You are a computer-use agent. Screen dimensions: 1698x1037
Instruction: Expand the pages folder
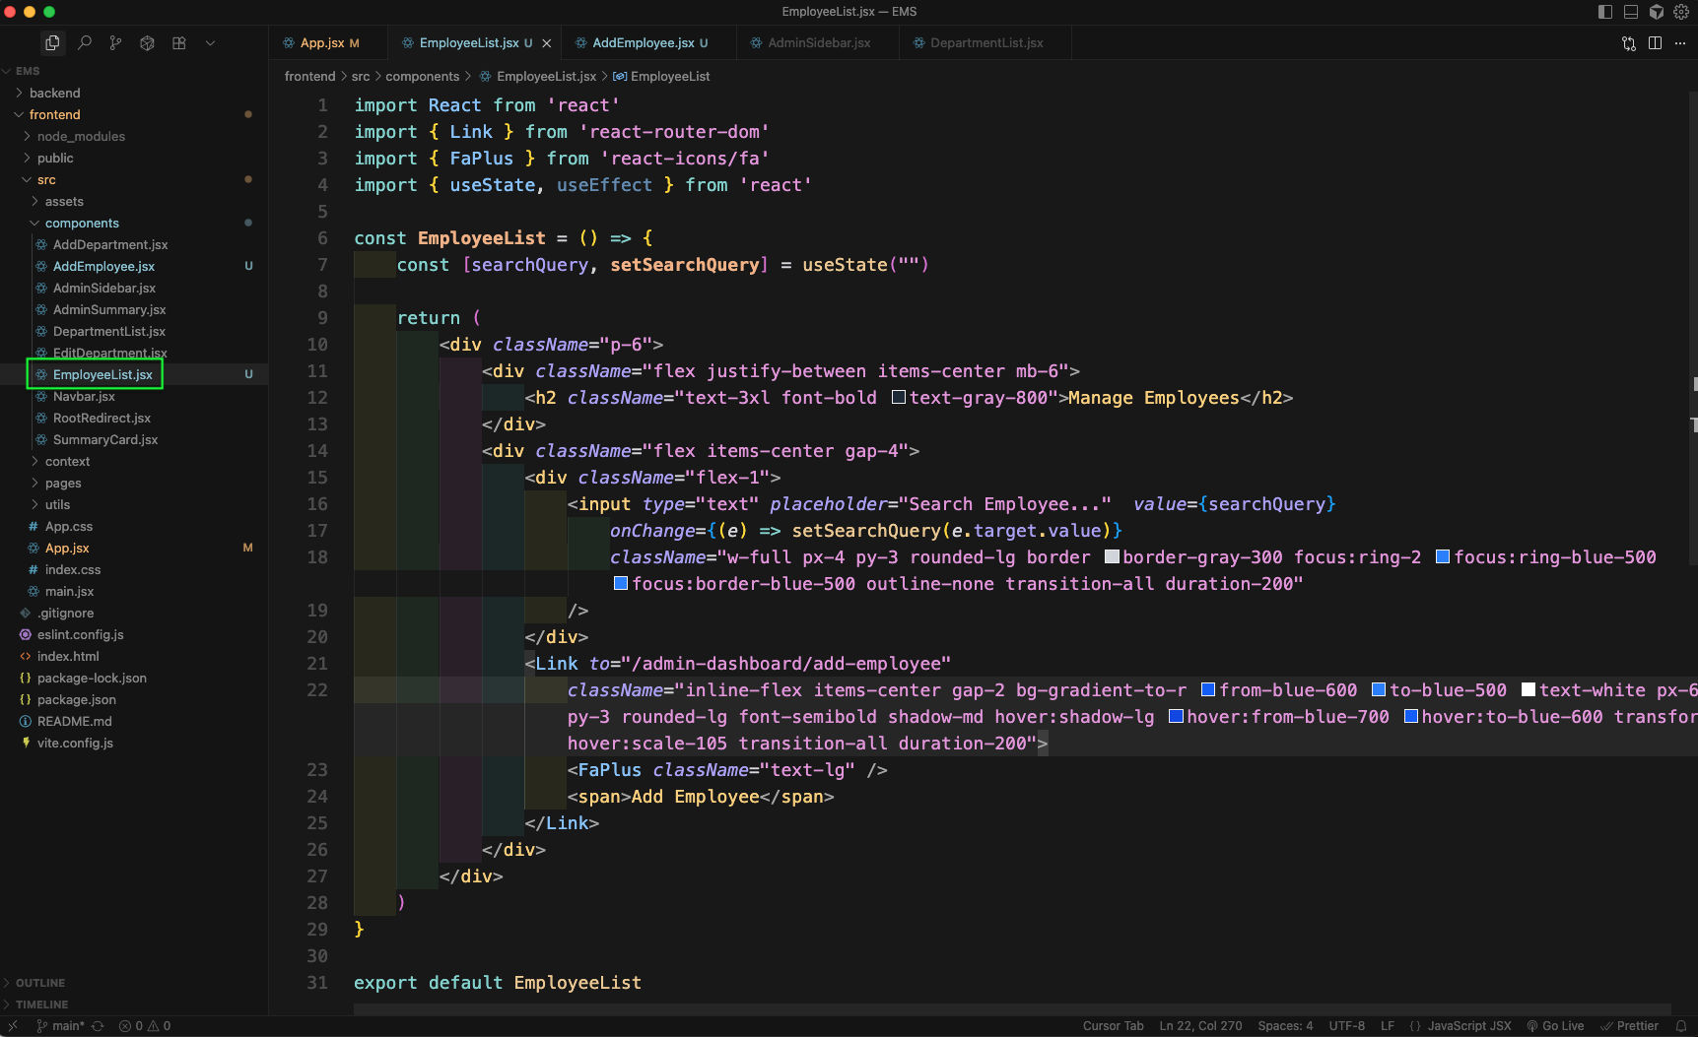(134, 483)
